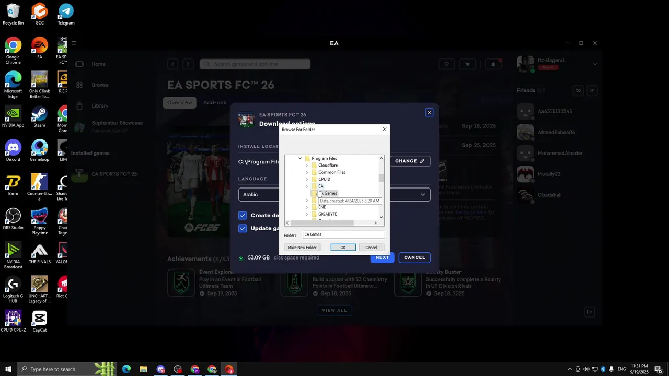The width and height of the screenshot is (669, 376).
Task: Select the Only Climb Better Together shortcut
Action: 40,85
